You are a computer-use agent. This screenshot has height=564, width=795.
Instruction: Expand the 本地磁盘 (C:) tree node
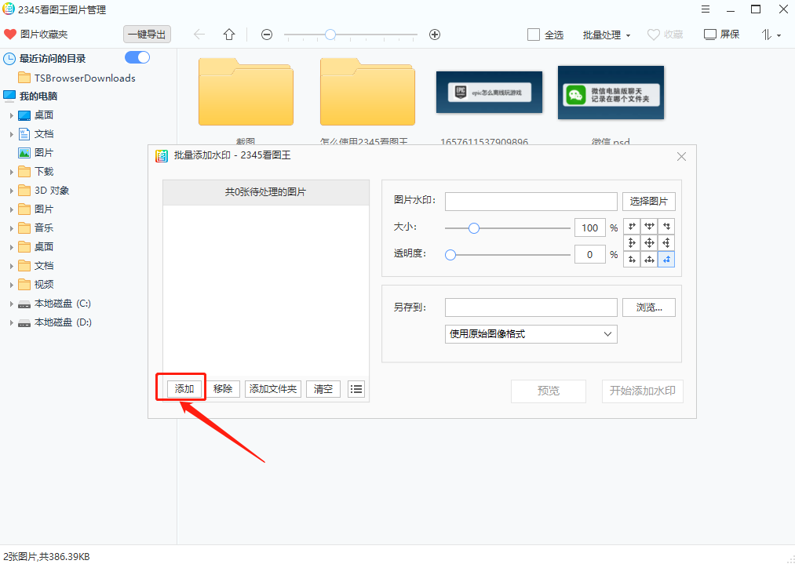pos(12,304)
